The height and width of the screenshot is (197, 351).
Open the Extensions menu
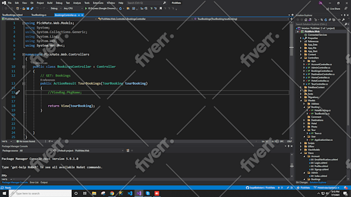98,3
